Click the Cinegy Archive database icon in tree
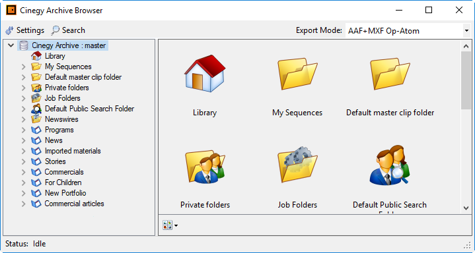The image size is (475, 253). [24, 45]
